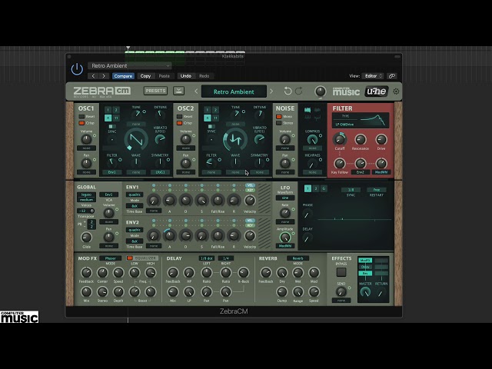Toggle OSC1 Reset switch
The image size is (492, 369).
click(81, 116)
